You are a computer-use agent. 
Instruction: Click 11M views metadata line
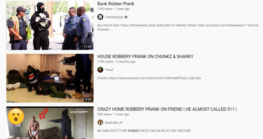pos(114,9)
